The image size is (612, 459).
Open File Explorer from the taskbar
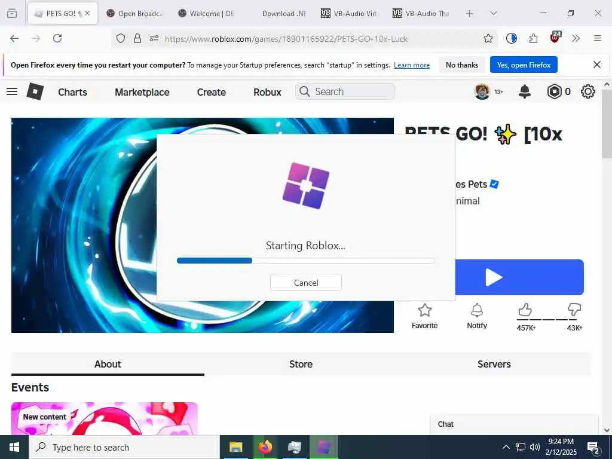coord(235,447)
